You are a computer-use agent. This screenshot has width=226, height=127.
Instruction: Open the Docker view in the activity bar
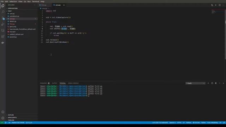coord(3,43)
